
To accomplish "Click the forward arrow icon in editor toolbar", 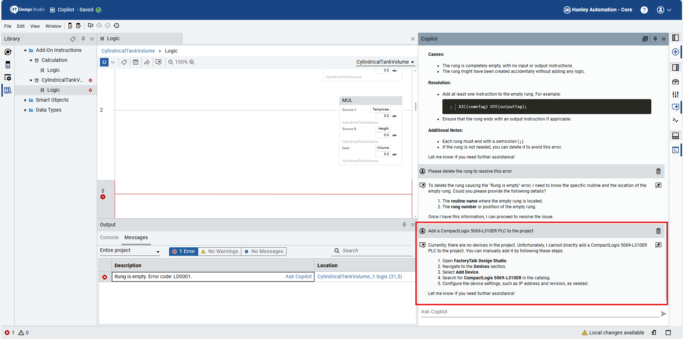I will (x=147, y=62).
